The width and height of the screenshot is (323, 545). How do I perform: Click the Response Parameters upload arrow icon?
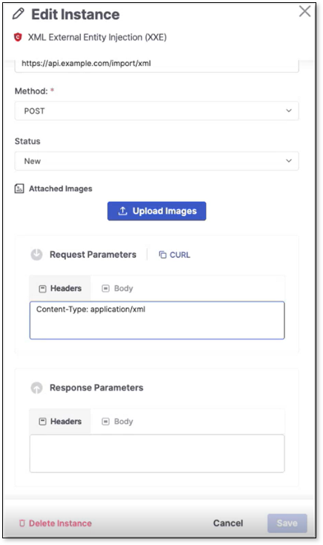[x=36, y=388]
